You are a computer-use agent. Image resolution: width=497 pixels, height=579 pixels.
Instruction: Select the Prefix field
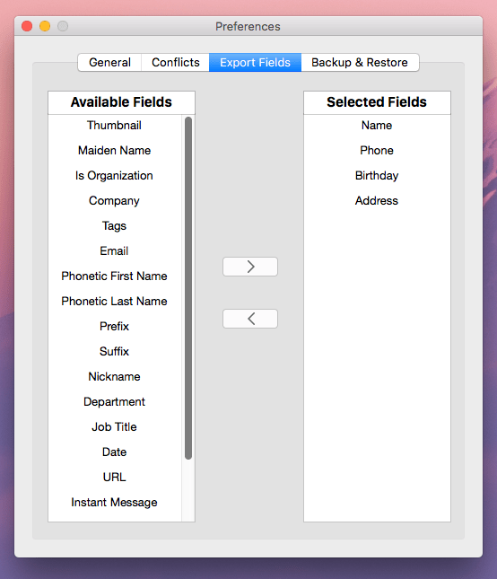point(114,327)
